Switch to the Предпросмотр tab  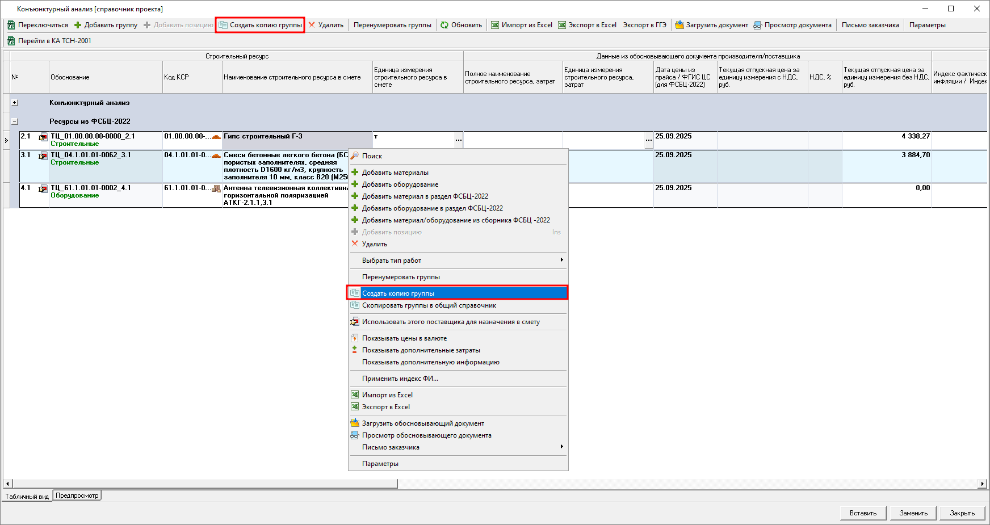[x=77, y=495]
